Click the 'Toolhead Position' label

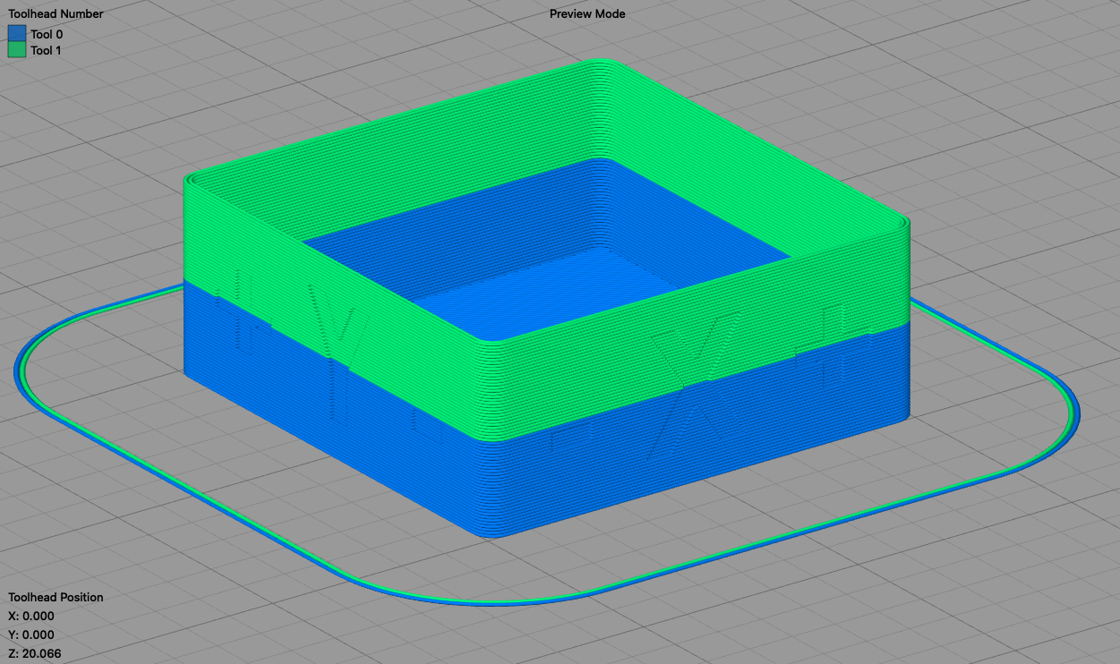(56, 597)
